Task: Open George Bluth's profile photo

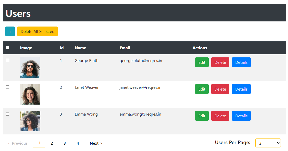Action: click(30, 68)
